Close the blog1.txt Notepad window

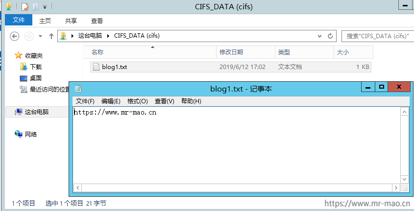(x=399, y=87)
